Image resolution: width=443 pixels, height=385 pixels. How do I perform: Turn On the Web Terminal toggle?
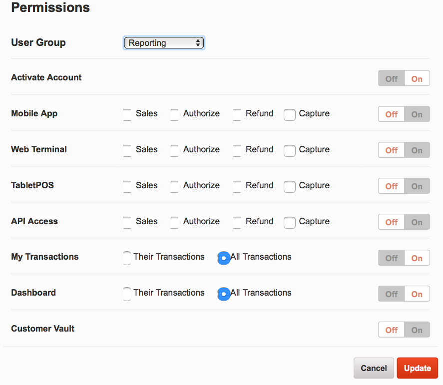click(x=417, y=150)
